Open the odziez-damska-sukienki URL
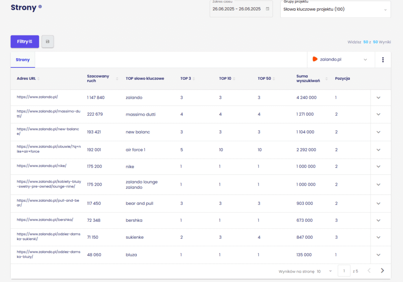 click(48, 236)
